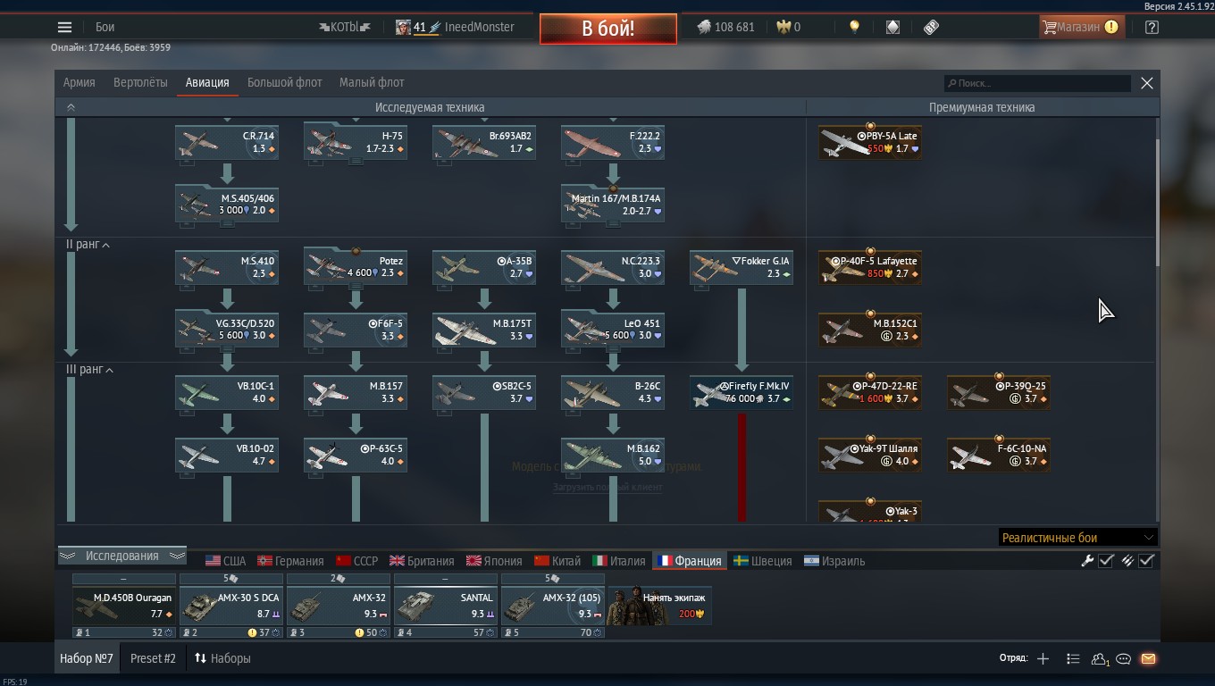Collapse the II ранг section
1215x686 pixels.
(x=88, y=245)
